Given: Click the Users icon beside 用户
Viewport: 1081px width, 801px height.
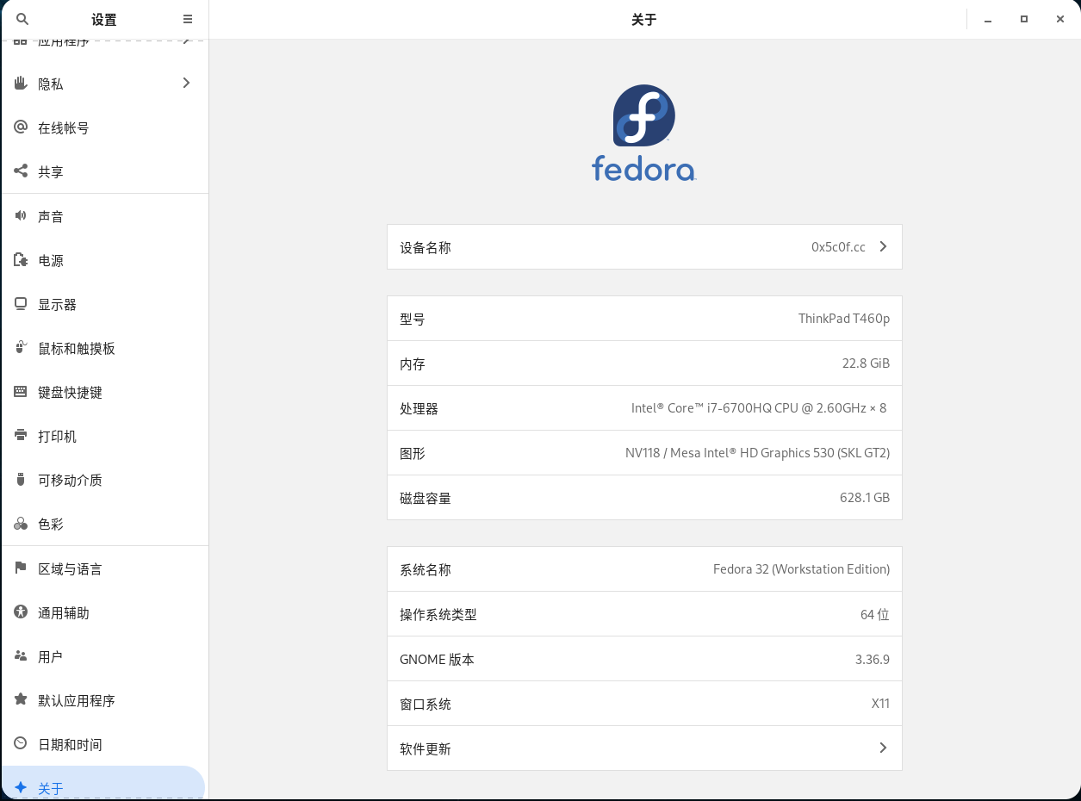Looking at the screenshot, I should tap(21, 656).
